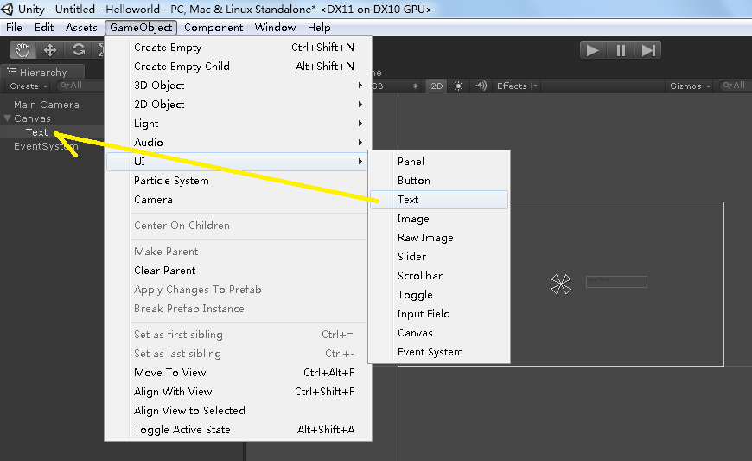The image size is (752, 461).
Task: Select Text in UI submenu
Action: click(439, 200)
